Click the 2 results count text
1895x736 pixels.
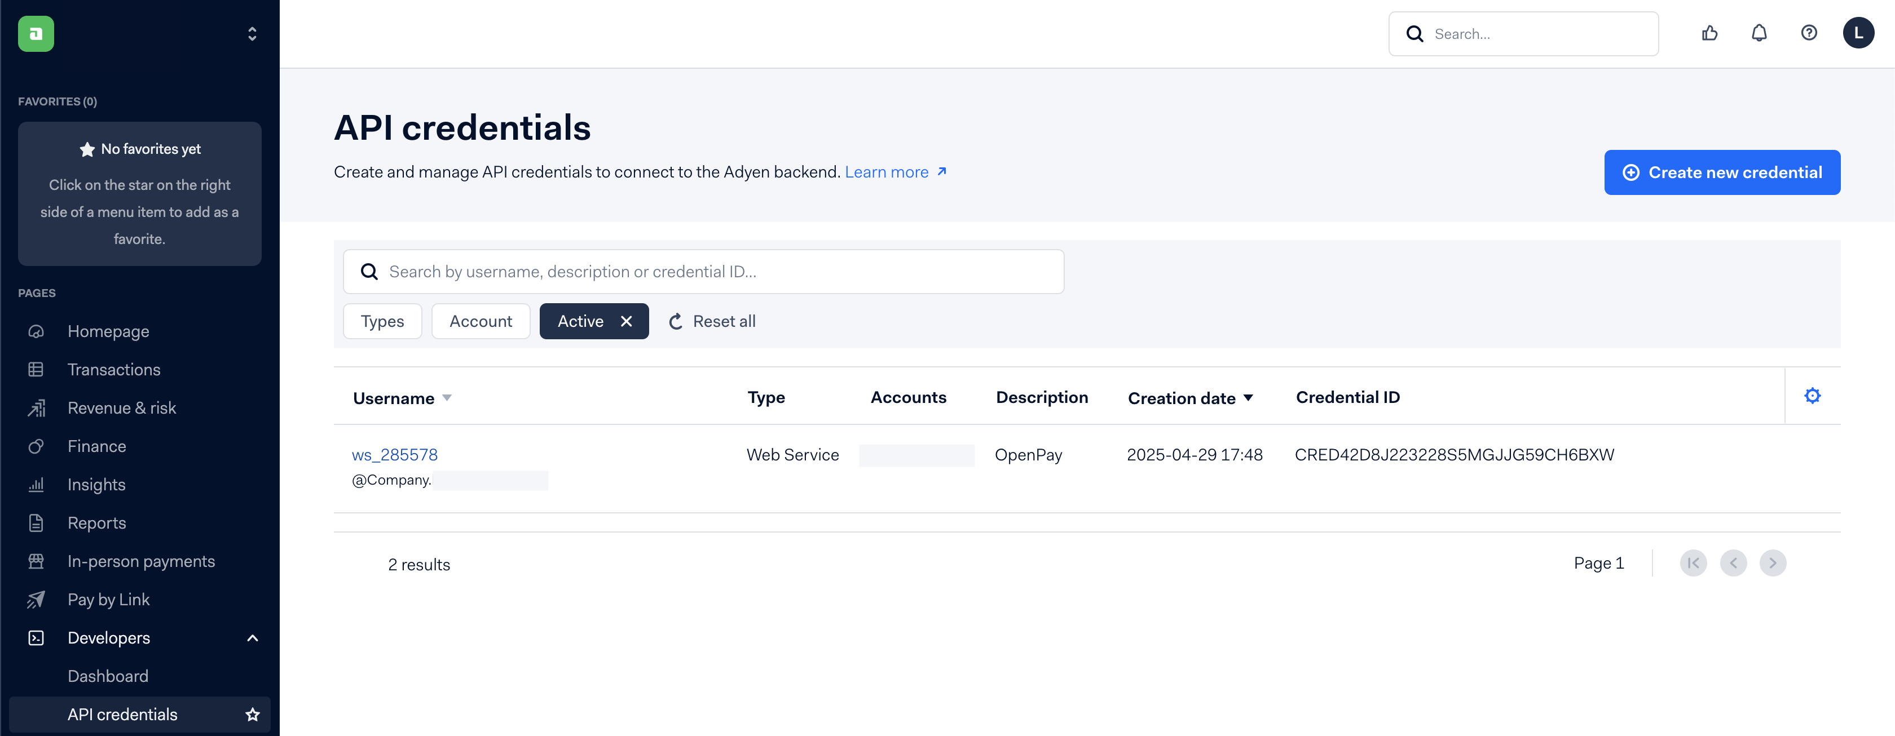pos(418,564)
